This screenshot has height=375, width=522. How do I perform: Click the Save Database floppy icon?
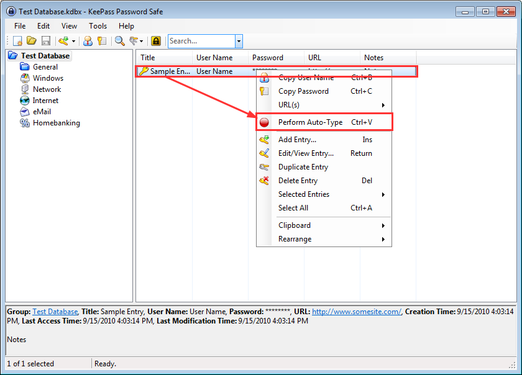click(46, 41)
